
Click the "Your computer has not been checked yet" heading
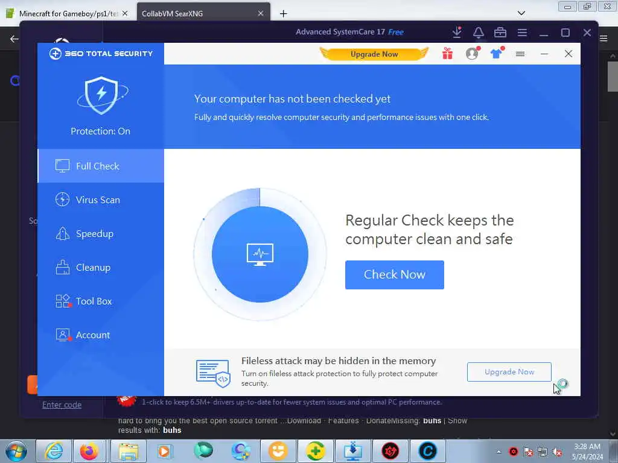(x=292, y=99)
